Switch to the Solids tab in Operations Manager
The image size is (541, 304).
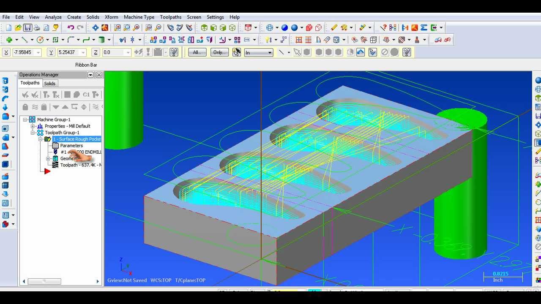click(50, 84)
